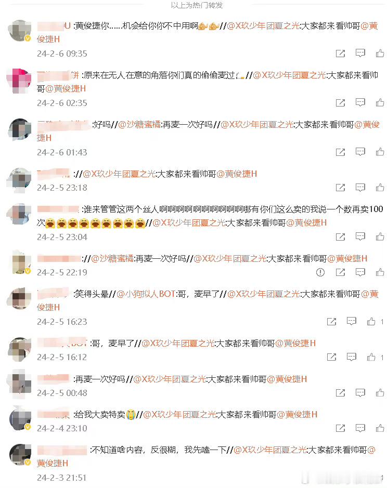The height and width of the screenshot is (488, 387).
Task: Open @X玖少年团夏之光 link in 24-2-3 21:51 comment
Action: (x=270, y=450)
